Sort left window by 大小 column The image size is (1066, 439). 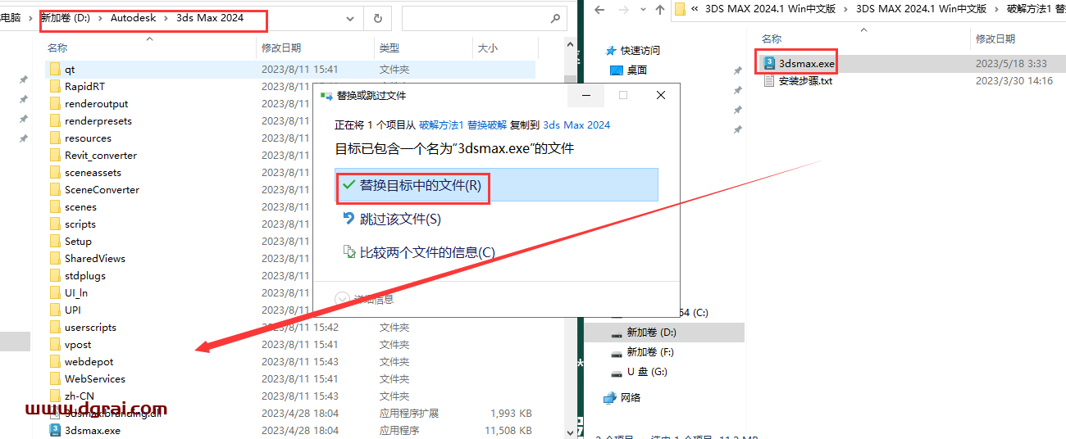click(x=488, y=48)
